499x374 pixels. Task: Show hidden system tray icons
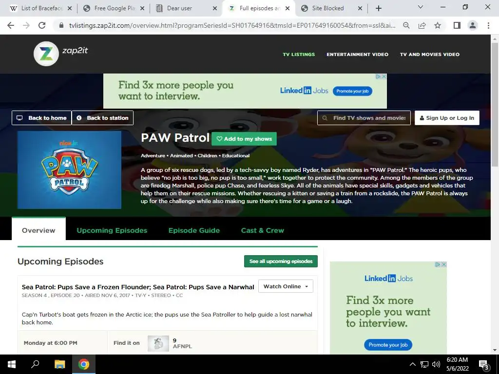[x=412, y=364]
